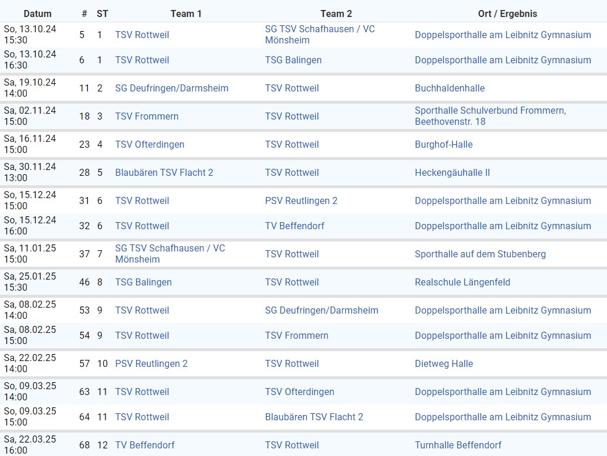Image resolution: width=607 pixels, height=456 pixels.
Task: Open SG TSV Schafhausen / VC Mönsheim in match 37
Action: (x=170, y=254)
